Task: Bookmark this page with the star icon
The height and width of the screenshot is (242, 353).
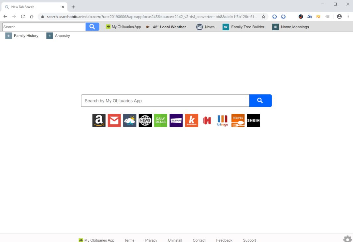Action: [x=263, y=16]
